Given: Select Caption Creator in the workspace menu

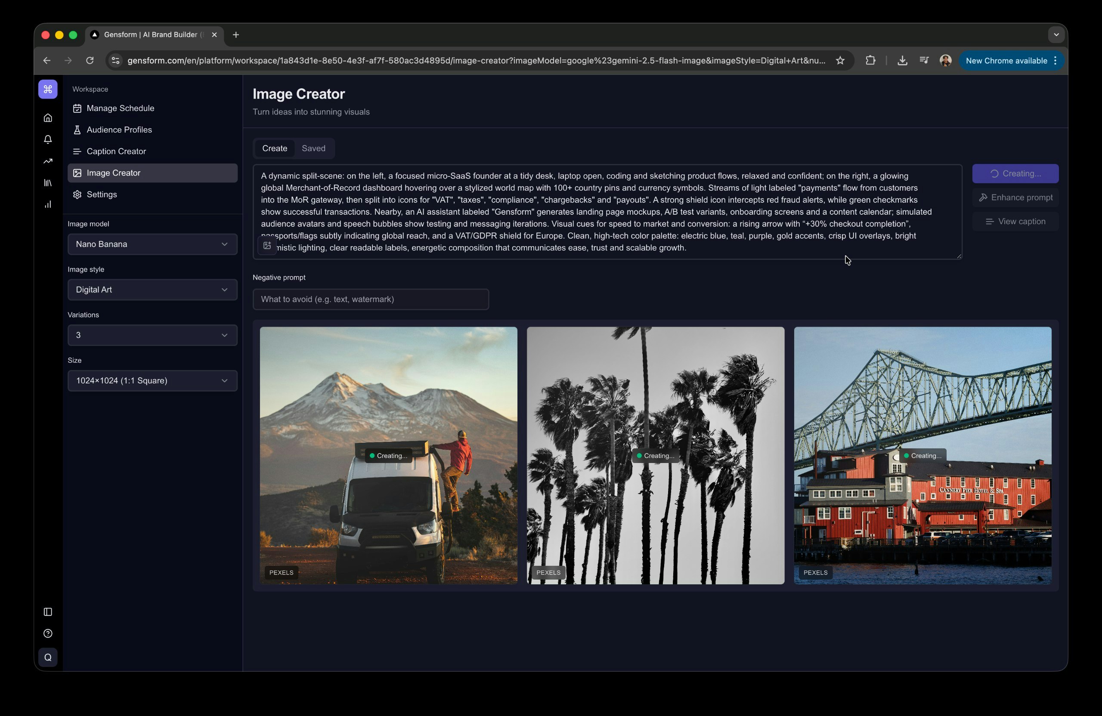Looking at the screenshot, I should pos(117,151).
